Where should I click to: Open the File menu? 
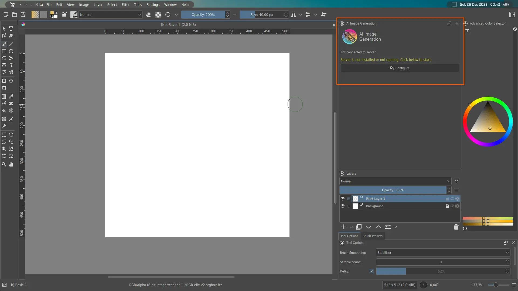click(x=49, y=5)
